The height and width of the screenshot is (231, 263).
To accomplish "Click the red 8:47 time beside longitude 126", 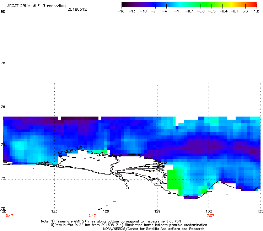I will pyautogui.click(x=92, y=216).
